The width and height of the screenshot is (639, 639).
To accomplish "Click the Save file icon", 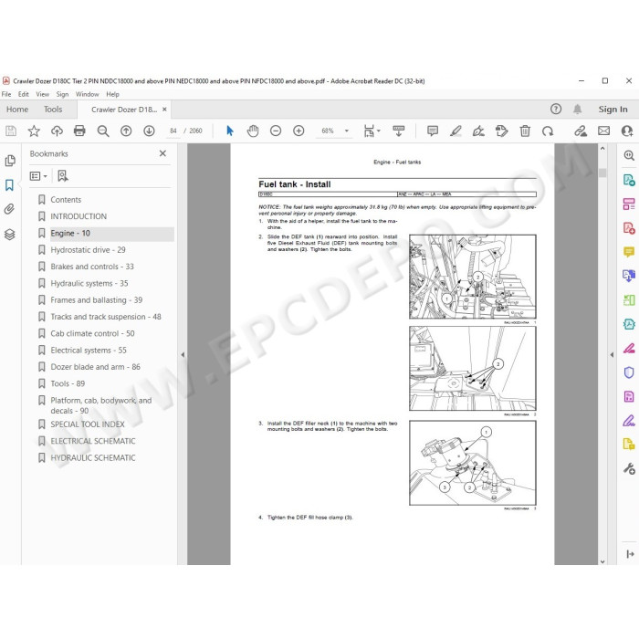I will pyautogui.click(x=11, y=131).
